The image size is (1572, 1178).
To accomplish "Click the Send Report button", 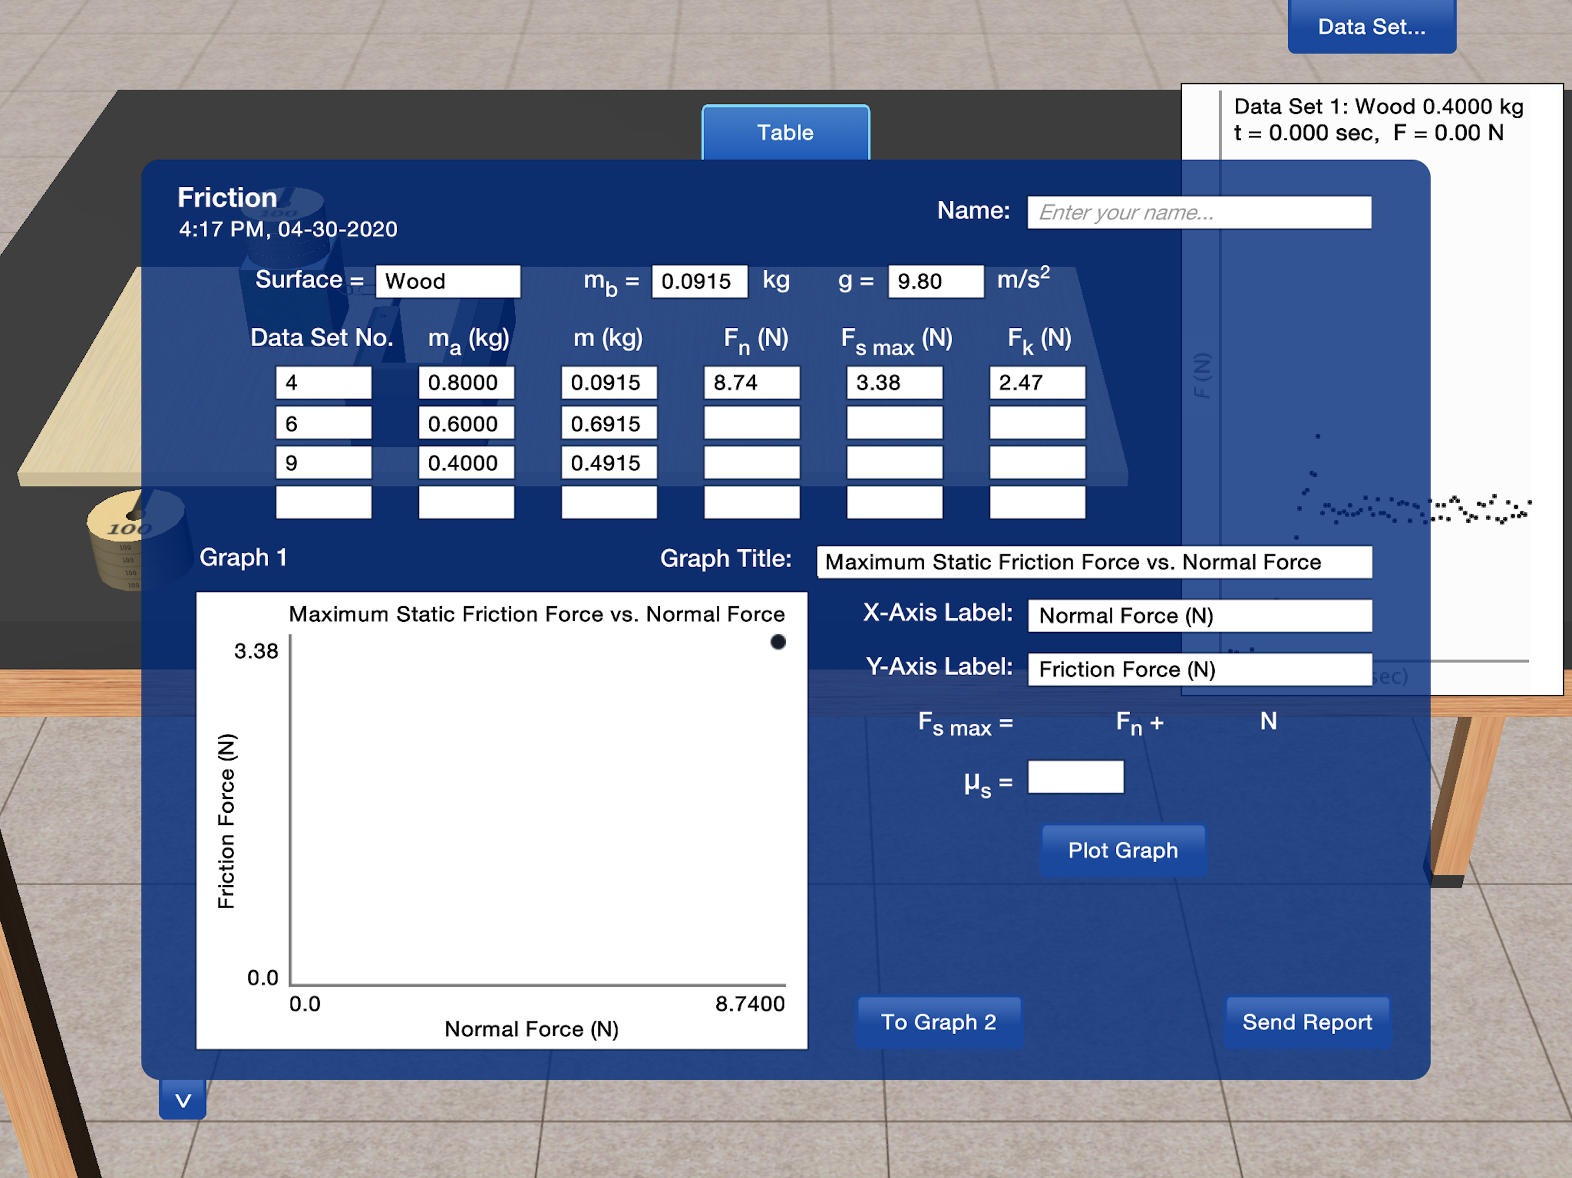I will pyautogui.click(x=1307, y=1022).
